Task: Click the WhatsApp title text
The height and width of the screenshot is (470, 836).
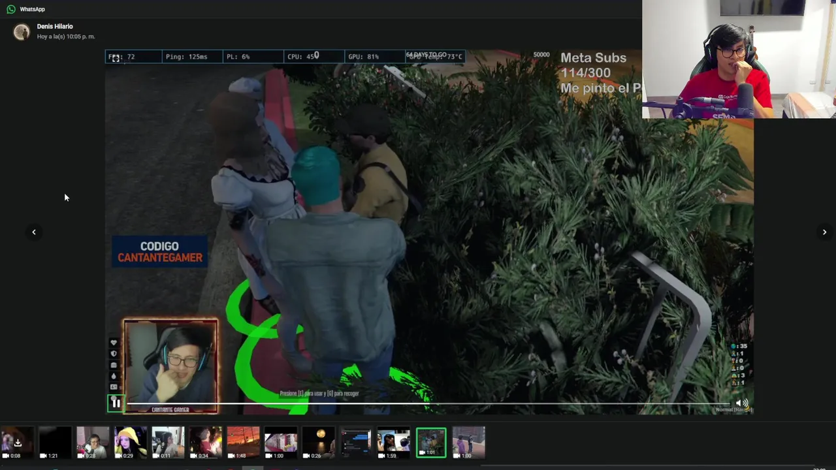Action: point(32,9)
